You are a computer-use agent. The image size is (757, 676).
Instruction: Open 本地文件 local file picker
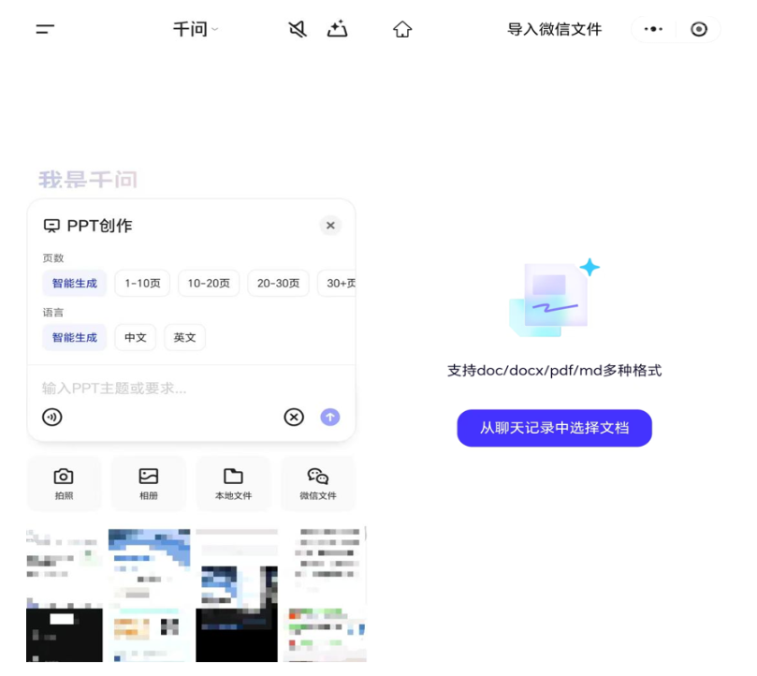tap(233, 483)
